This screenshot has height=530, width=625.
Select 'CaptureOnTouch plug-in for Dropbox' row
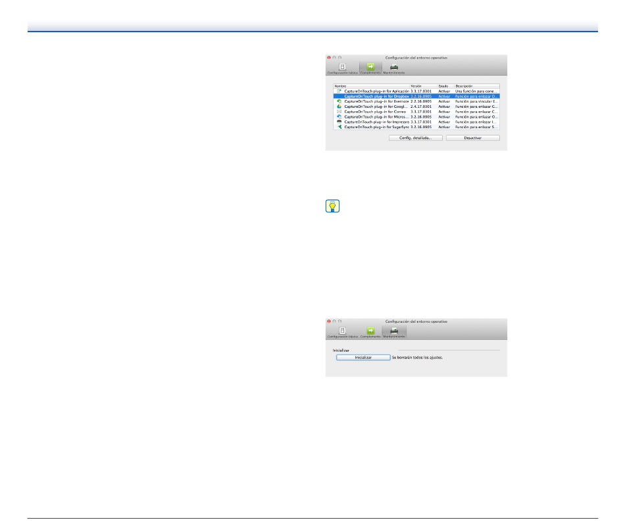tap(416, 97)
